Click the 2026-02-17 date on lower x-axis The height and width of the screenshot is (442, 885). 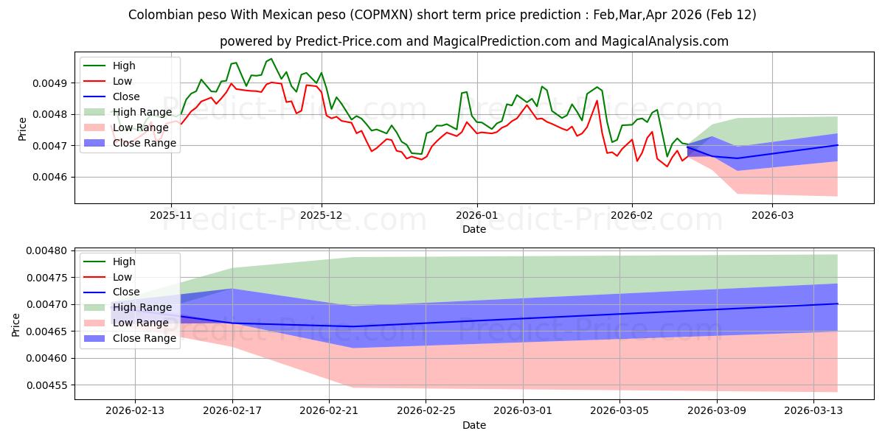click(x=232, y=411)
